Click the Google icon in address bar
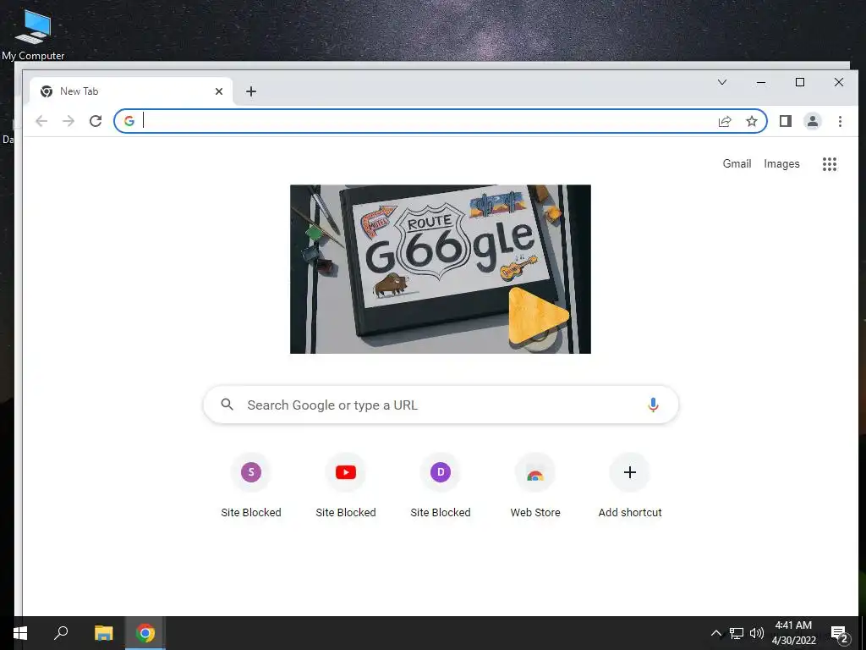The height and width of the screenshot is (650, 866). (x=129, y=121)
